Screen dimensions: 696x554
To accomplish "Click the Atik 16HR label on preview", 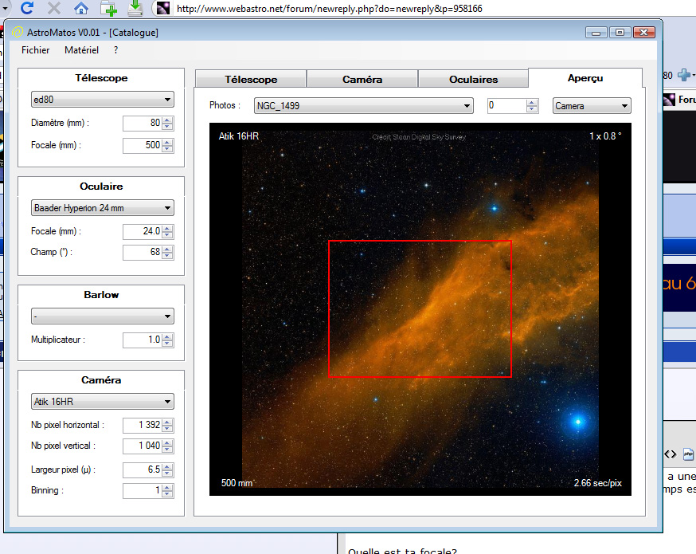I will (x=238, y=136).
